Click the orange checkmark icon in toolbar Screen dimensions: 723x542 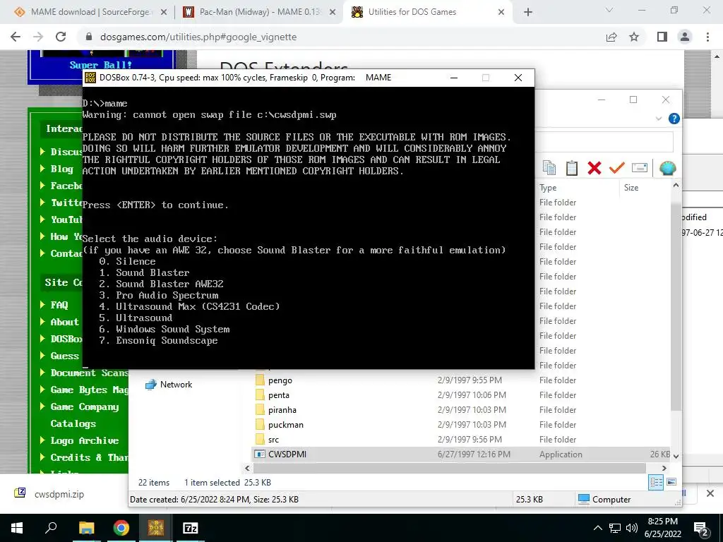(x=616, y=168)
